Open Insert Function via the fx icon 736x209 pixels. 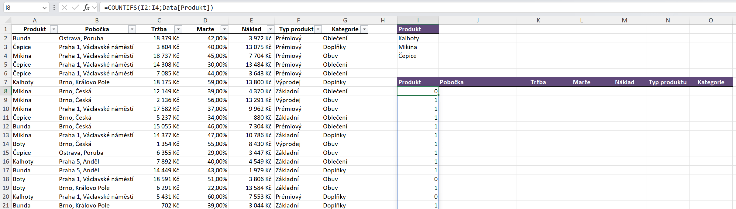pyautogui.click(x=86, y=8)
